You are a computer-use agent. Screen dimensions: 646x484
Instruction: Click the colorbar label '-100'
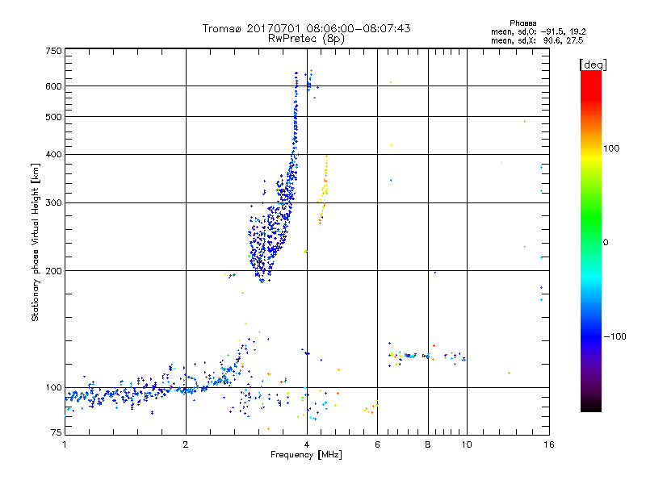click(615, 336)
